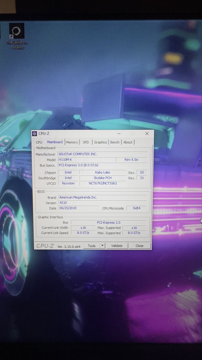Click the chipset revision value 05

pos(142,172)
